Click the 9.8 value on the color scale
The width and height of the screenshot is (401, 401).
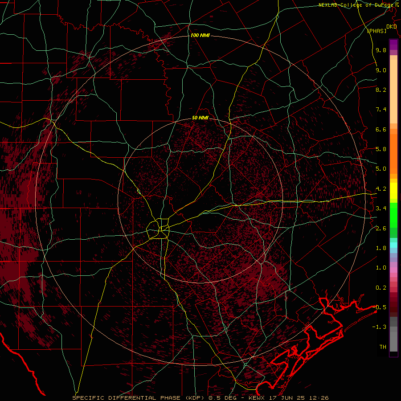(x=381, y=50)
